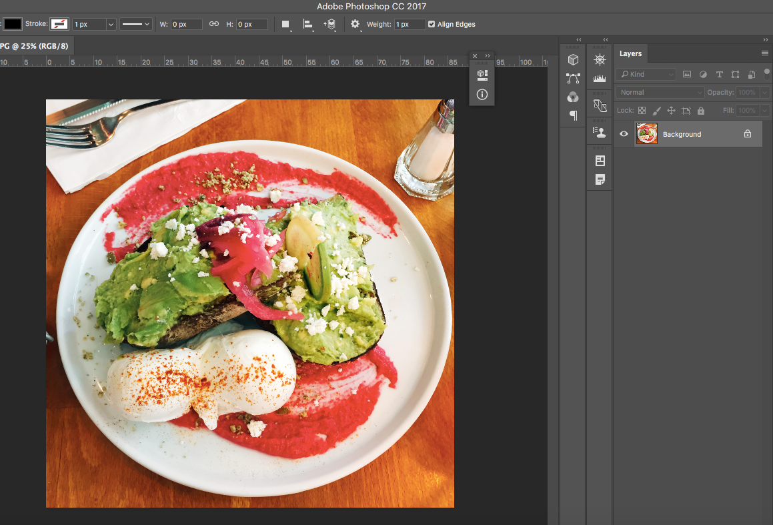Viewport: 773px width, 525px height.
Task: Close the floating icon panel
Action: click(x=475, y=56)
